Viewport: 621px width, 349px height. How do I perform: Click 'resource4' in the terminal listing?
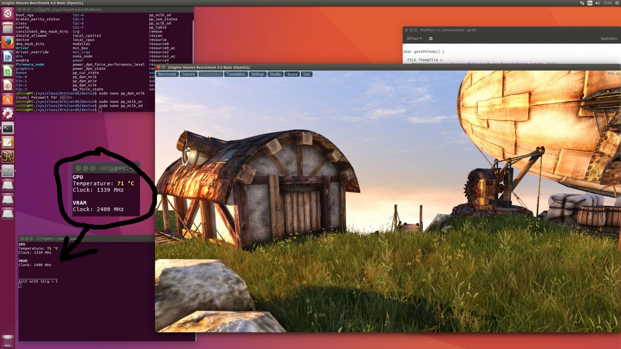tap(159, 60)
